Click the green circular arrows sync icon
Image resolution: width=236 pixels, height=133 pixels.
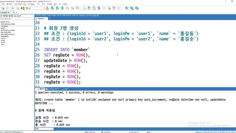click(94, 8)
